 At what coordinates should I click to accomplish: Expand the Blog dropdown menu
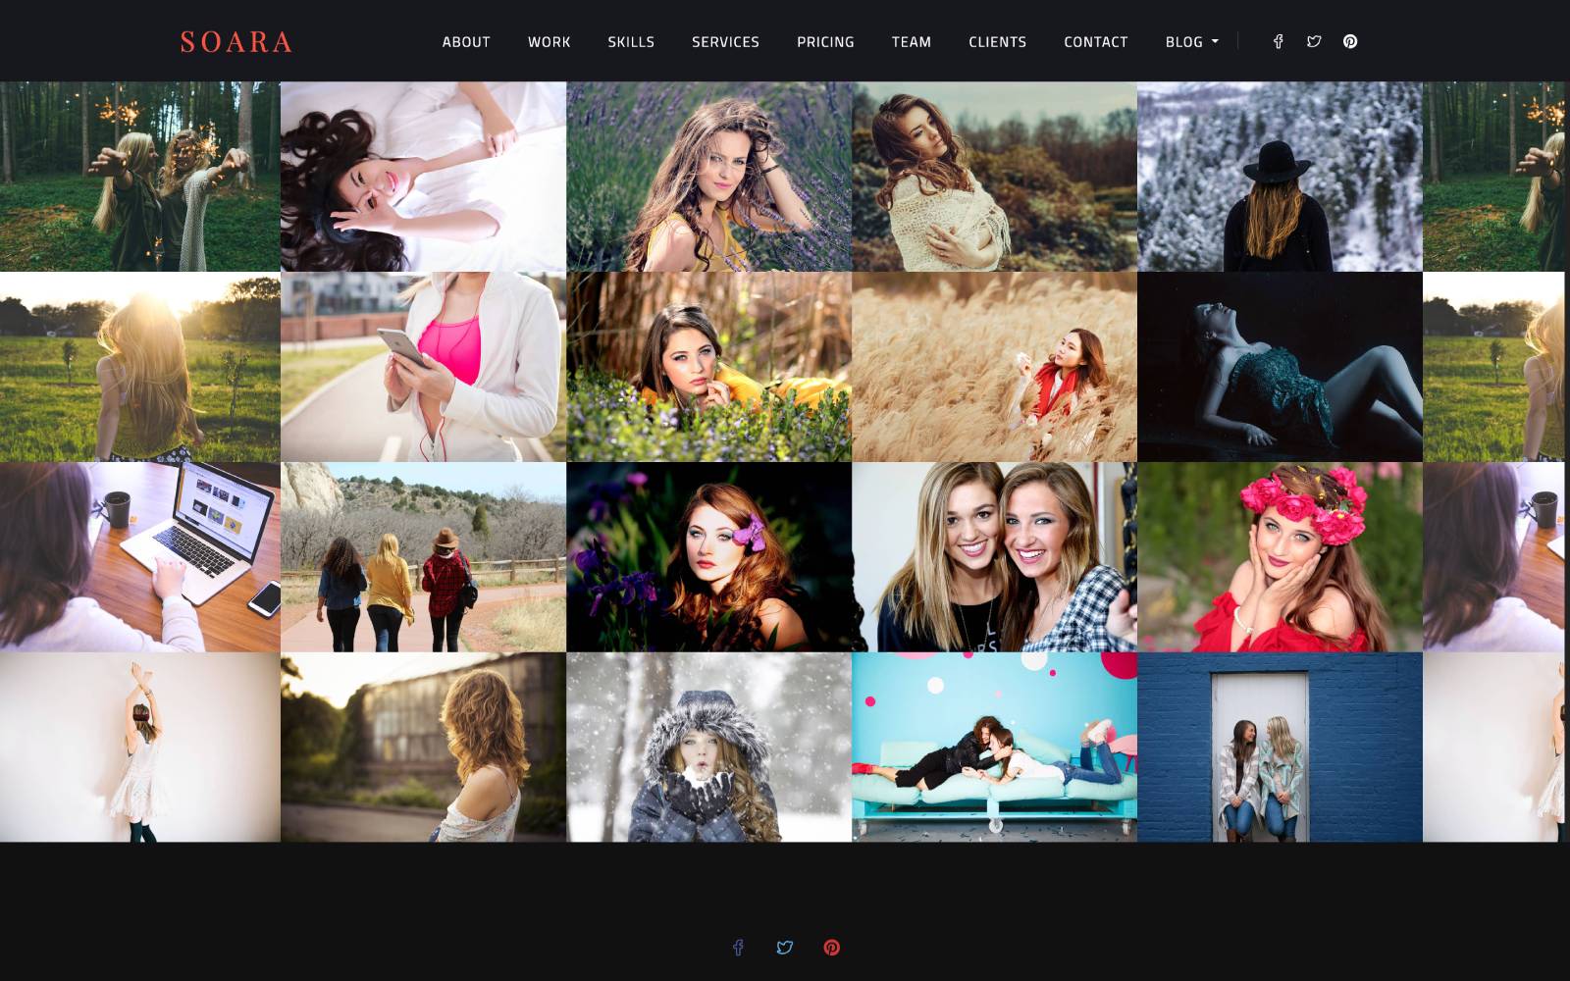[1191, 42]
